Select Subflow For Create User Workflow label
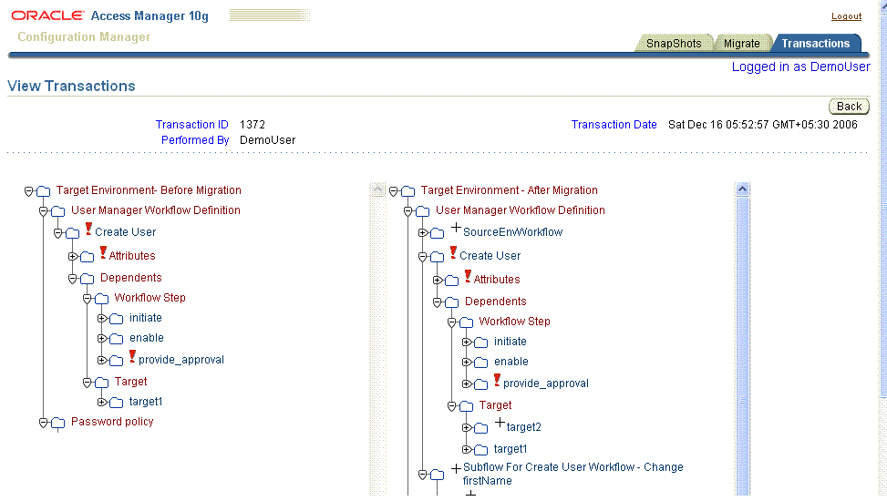This screenshot has height=501, width=887. point(573,474)
